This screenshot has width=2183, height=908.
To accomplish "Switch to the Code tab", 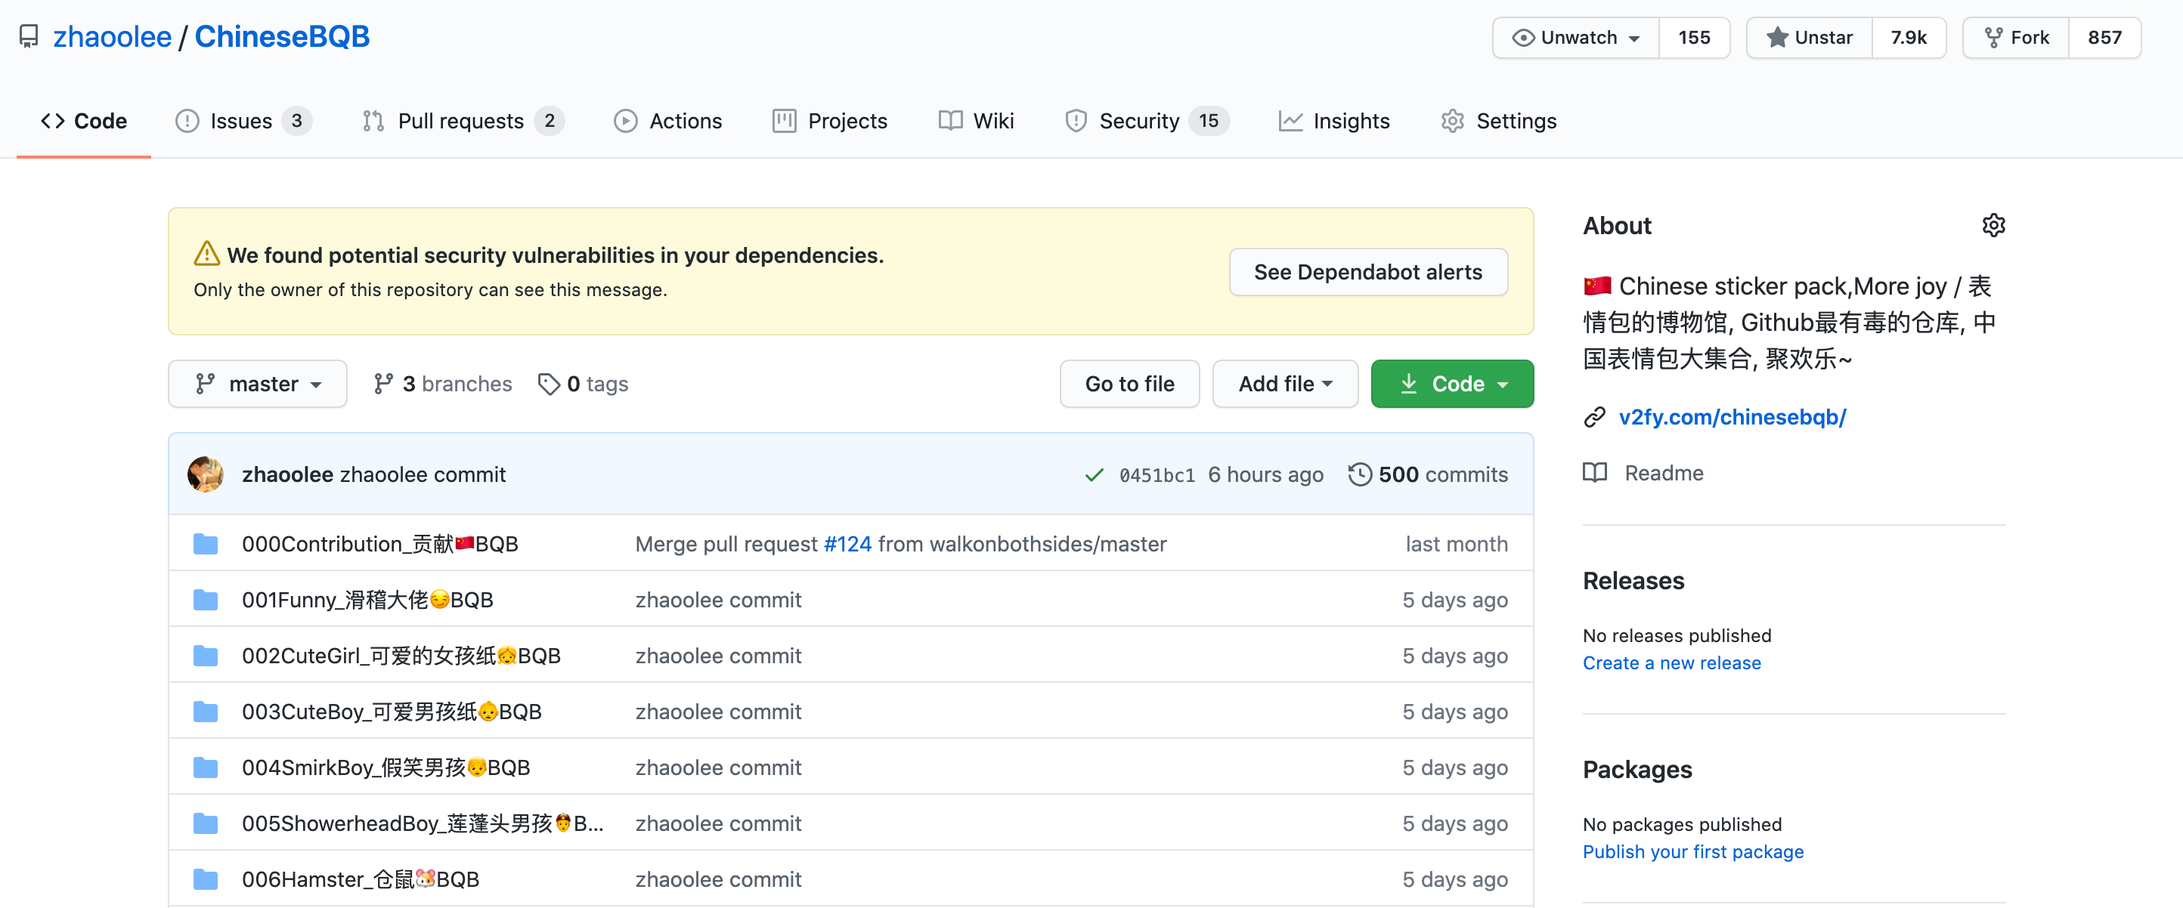I will 84,121.
